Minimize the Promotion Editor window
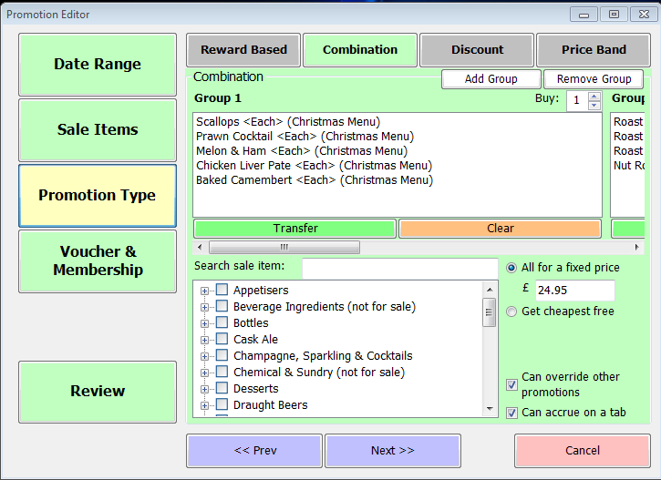This screenshot has width=661, height=480. (x=584, y=15)
